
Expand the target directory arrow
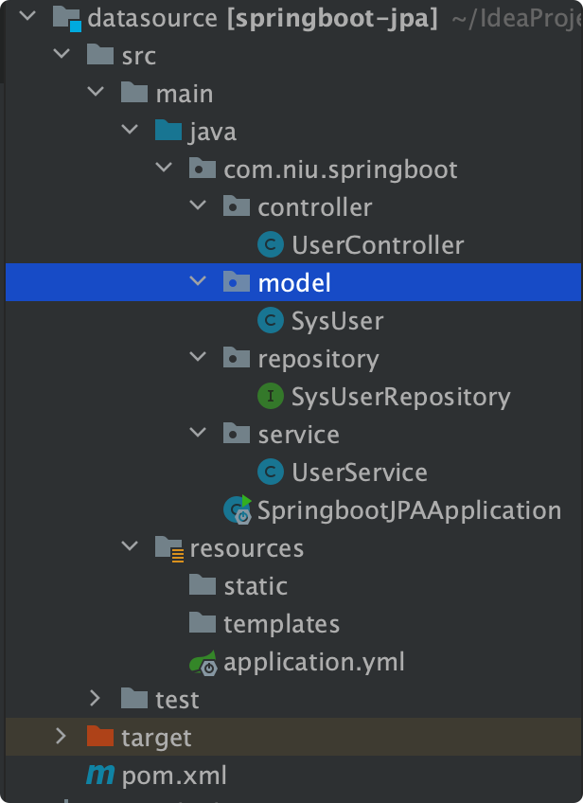coord(61,737)
